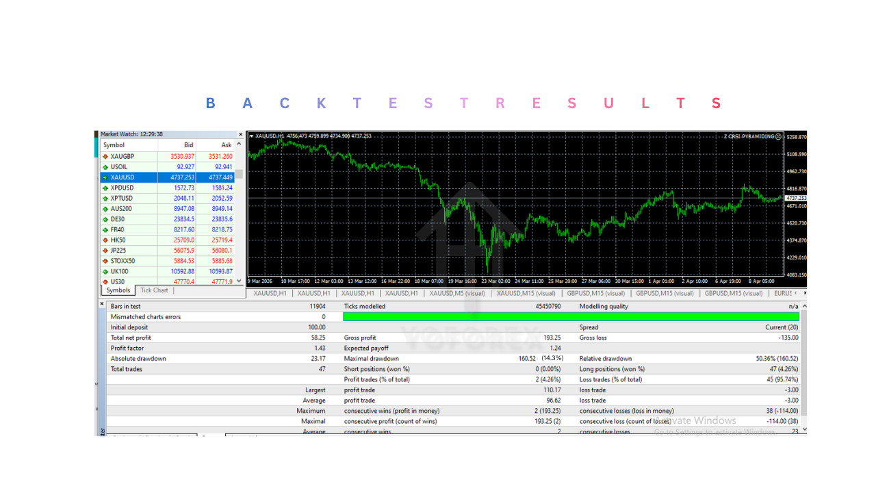Switch to the Tick Chart tab
This screenshot has width=876, height=493.
click(154, 290)
